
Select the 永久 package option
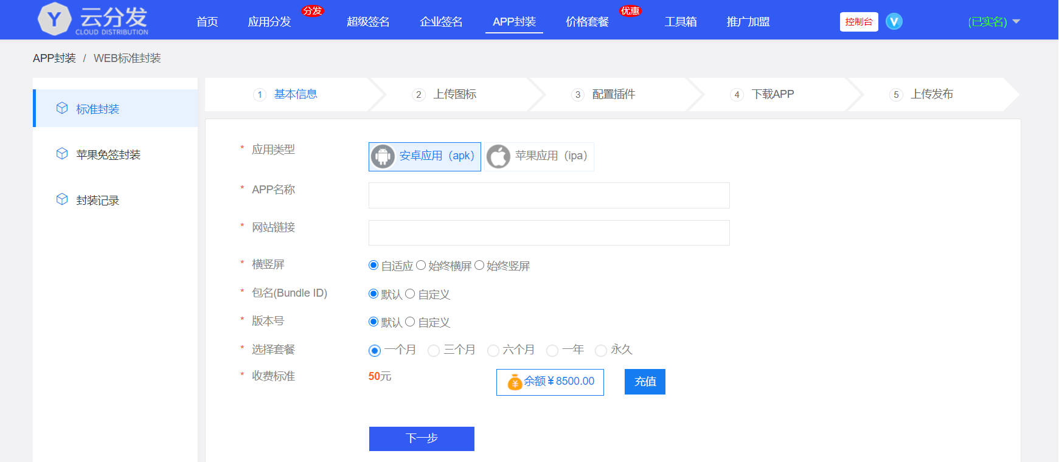point(601,350)
